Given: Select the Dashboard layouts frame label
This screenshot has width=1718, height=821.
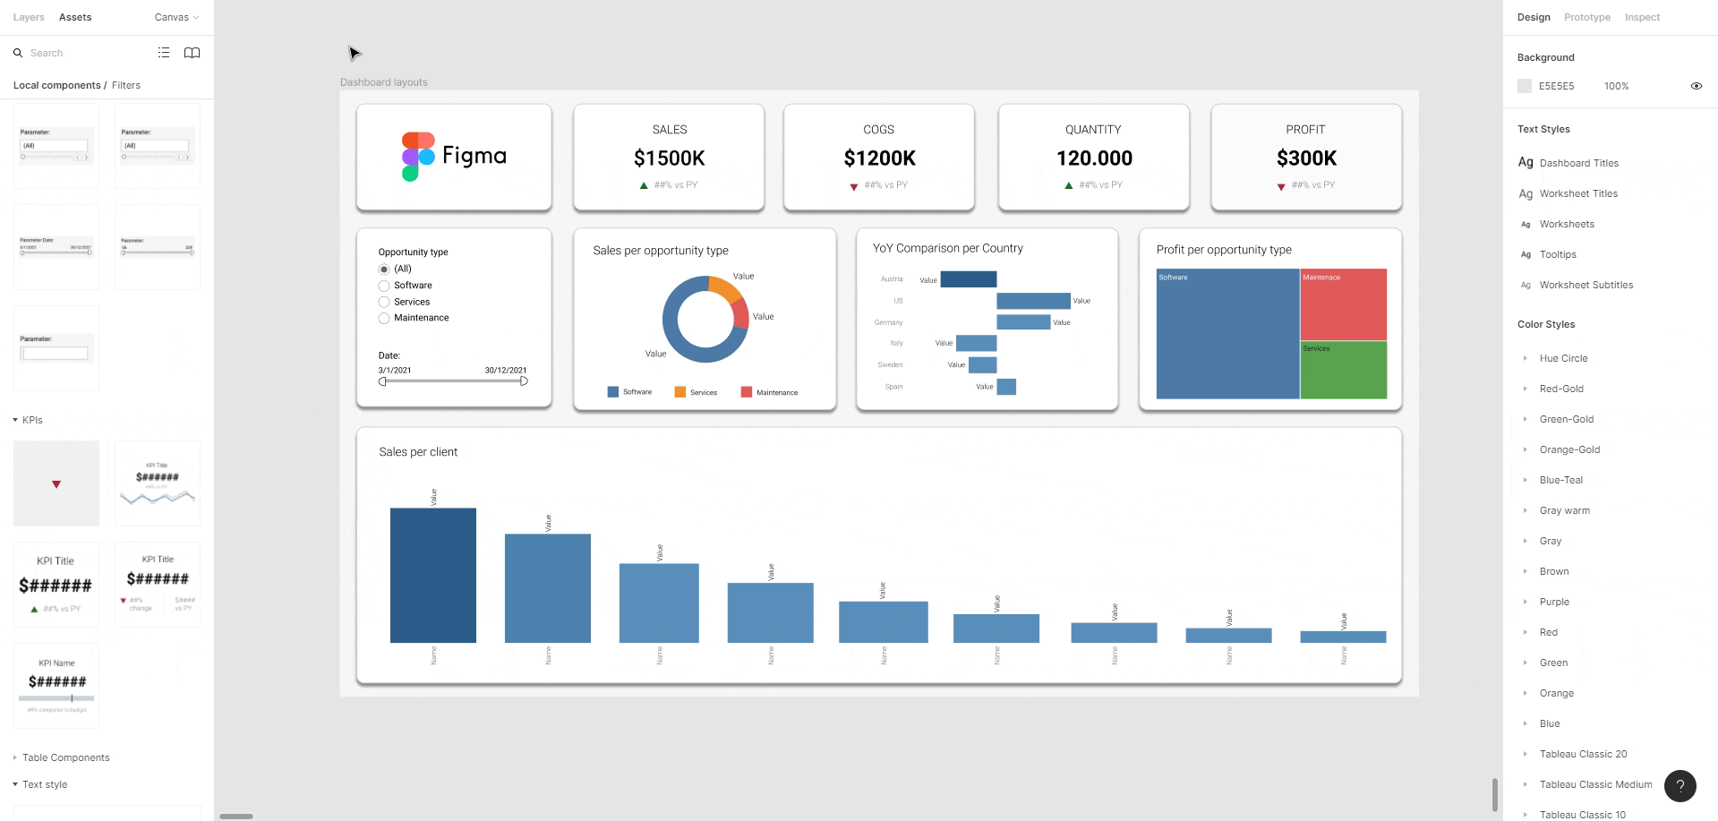Looking at the screenshot, I should pos(383,82).
